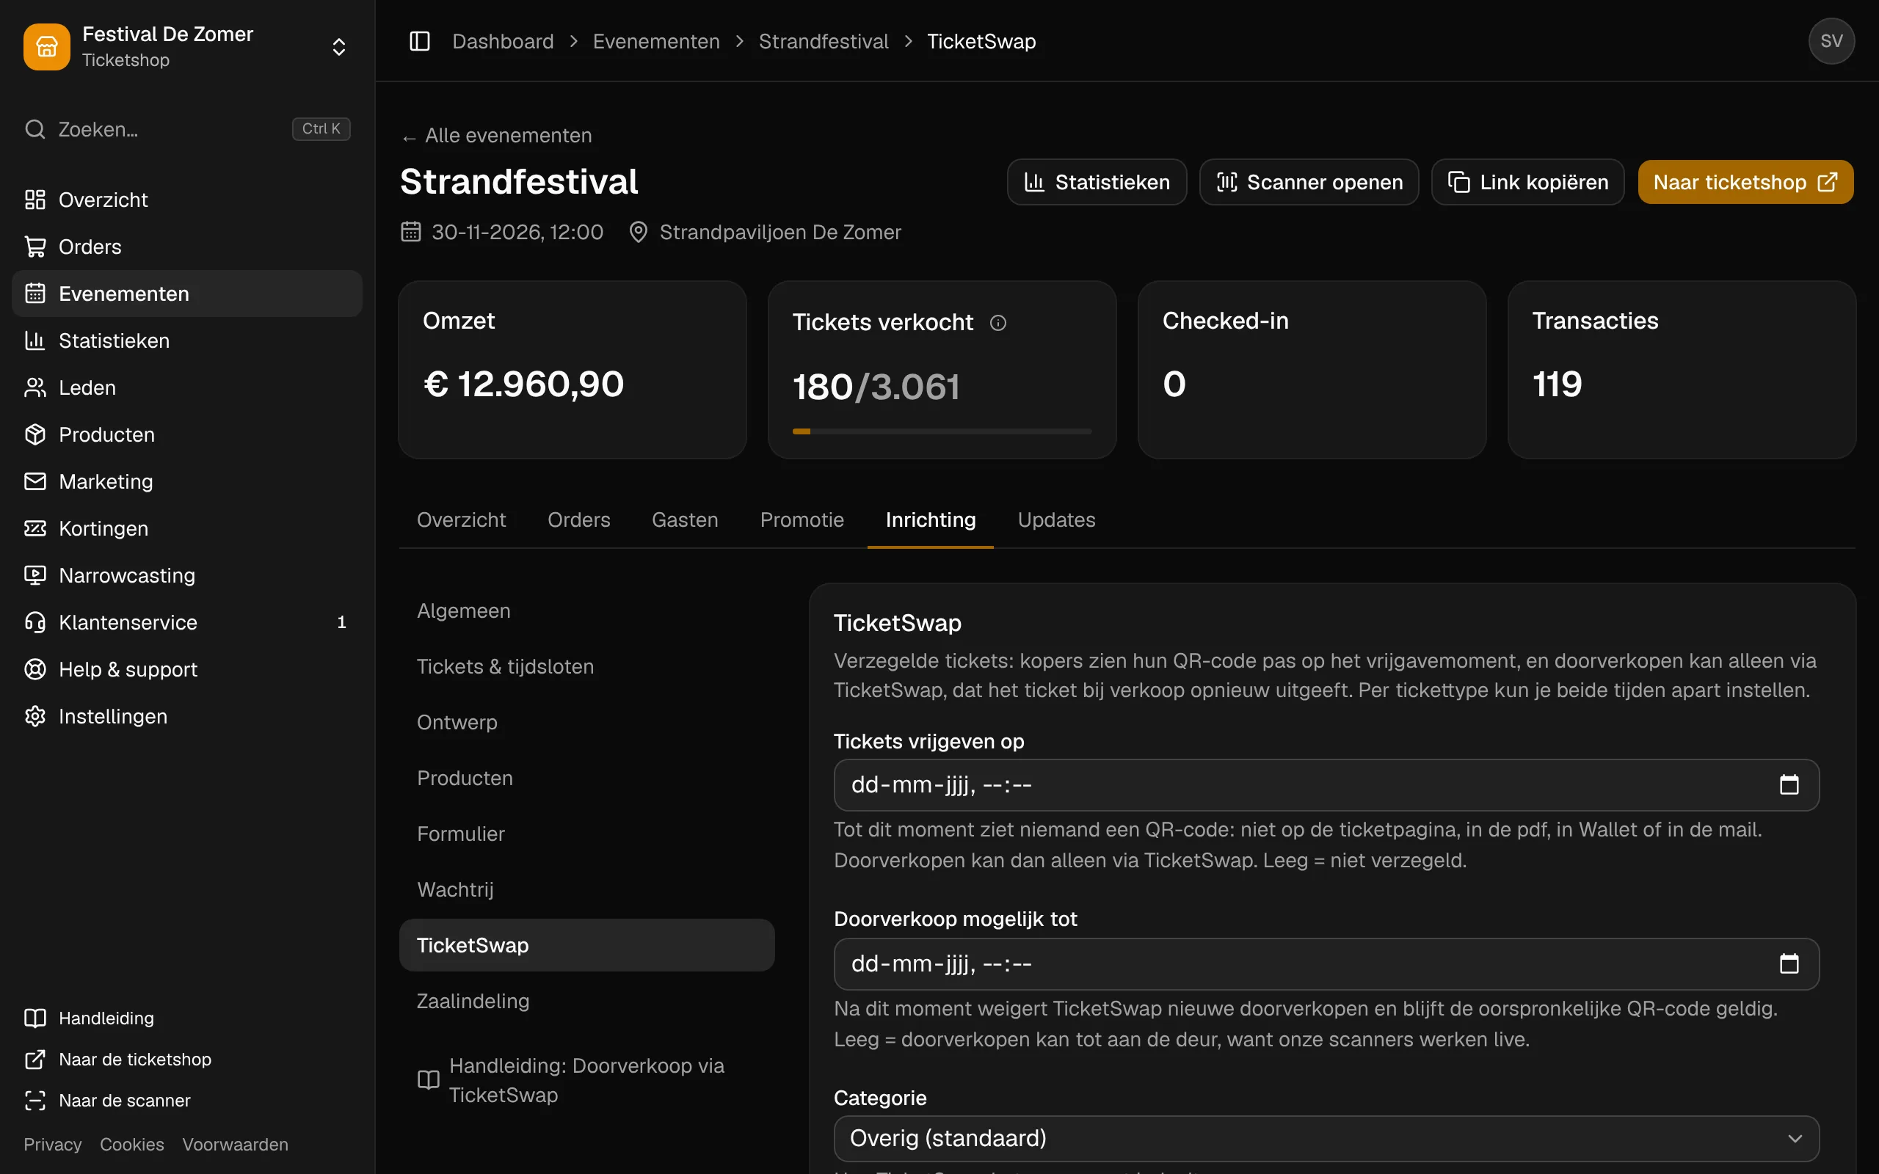Go to Kortingen in the sidebar
This screenshot has height=1174, width=1879.
coord(187,529)
